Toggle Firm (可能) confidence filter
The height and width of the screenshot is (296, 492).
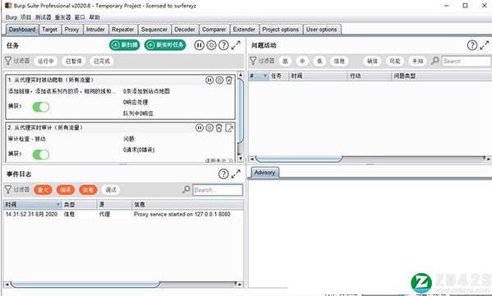(395, 61)
